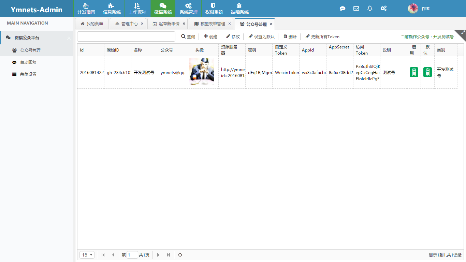Go to the last page arrow
466x262 pixels.
(168, 255)
